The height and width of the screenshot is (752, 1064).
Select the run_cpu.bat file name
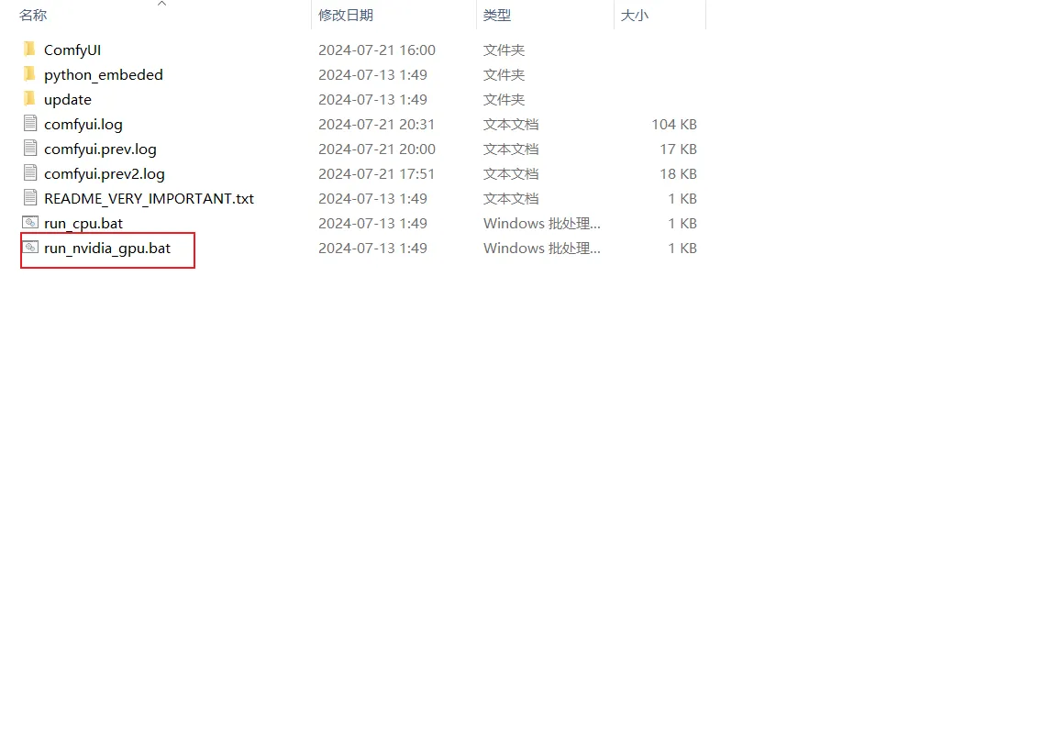pos(83,223)
